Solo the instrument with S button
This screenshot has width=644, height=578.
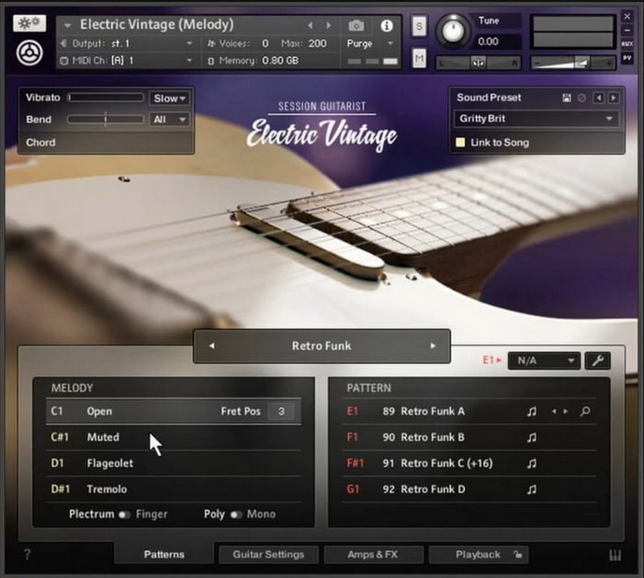click(419, 26)
